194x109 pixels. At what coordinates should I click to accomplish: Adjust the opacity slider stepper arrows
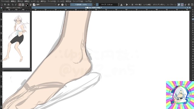[x=92, y=5]
